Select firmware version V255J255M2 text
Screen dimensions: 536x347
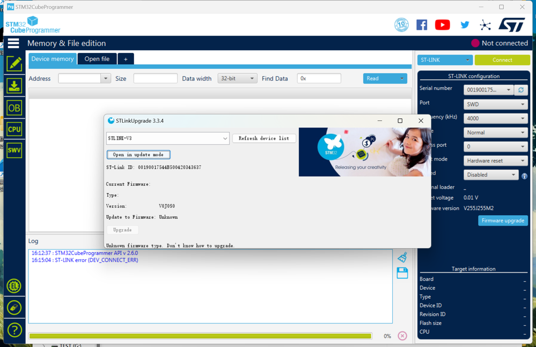pos(479,208)
